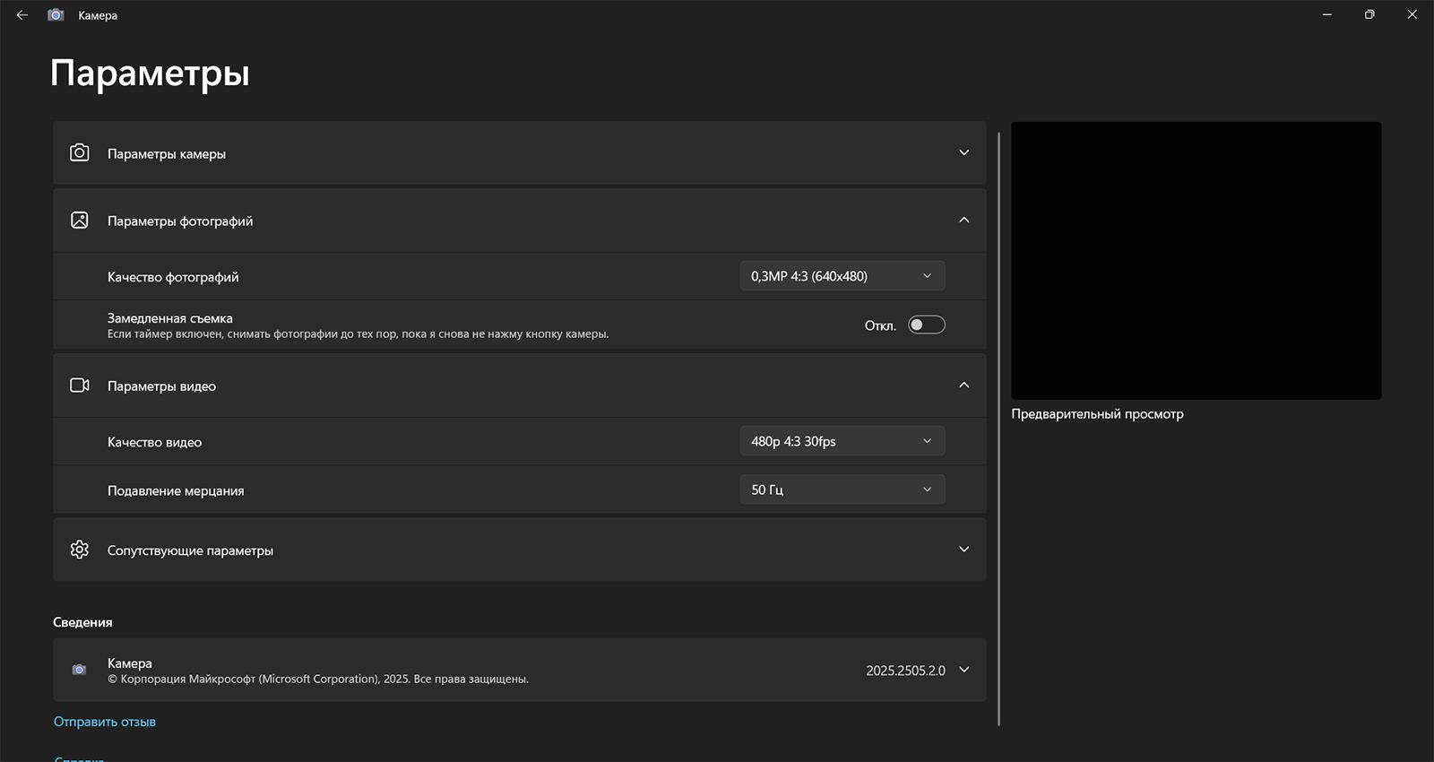
Task: Toggle the Замедленная съемка switch
Action: point(926,325)
